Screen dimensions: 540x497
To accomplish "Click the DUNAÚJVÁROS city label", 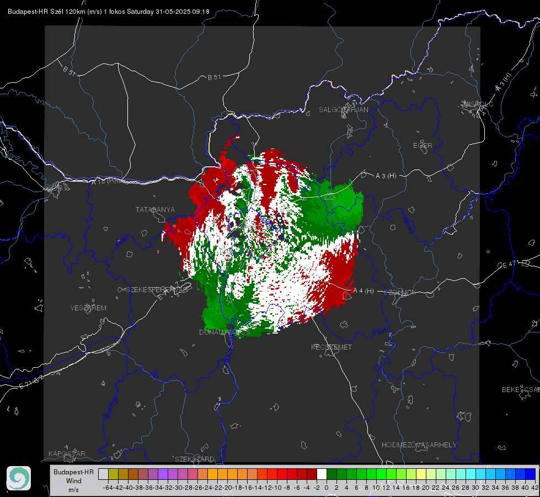I will click(224, 332).
